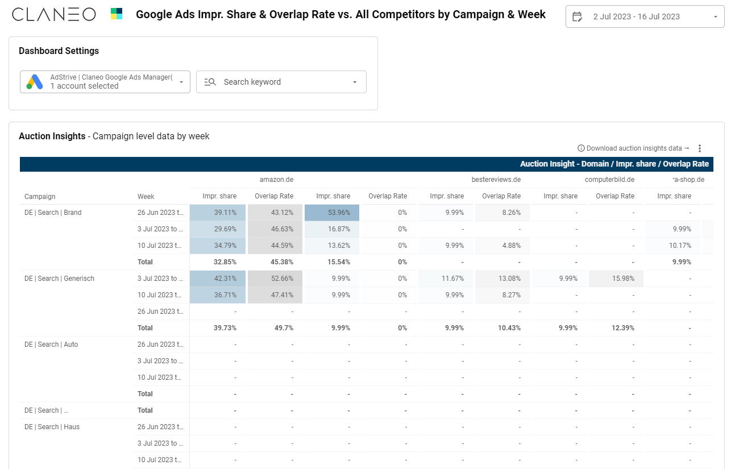The height and width of the screenshot is (469, 735).
Task: Click the Claneo logo
Action: (54, 15)
